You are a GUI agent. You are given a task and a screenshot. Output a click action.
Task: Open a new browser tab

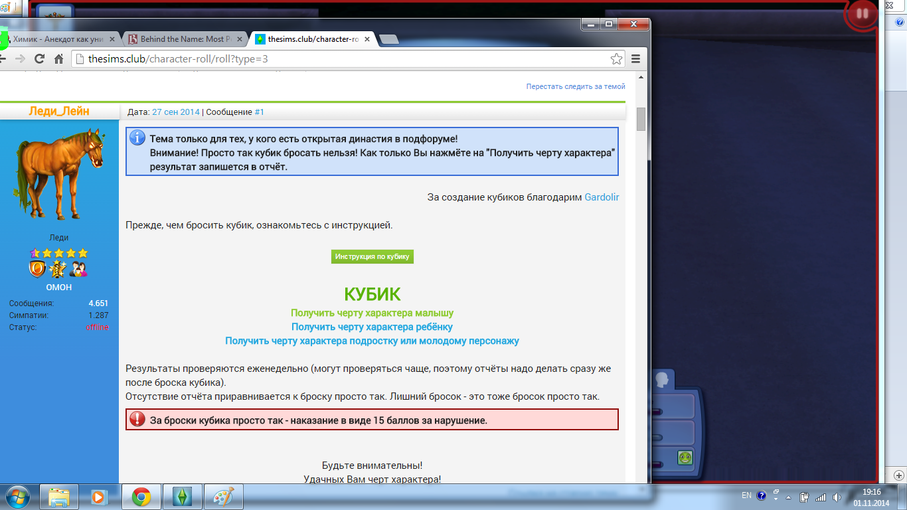point(389,40)
